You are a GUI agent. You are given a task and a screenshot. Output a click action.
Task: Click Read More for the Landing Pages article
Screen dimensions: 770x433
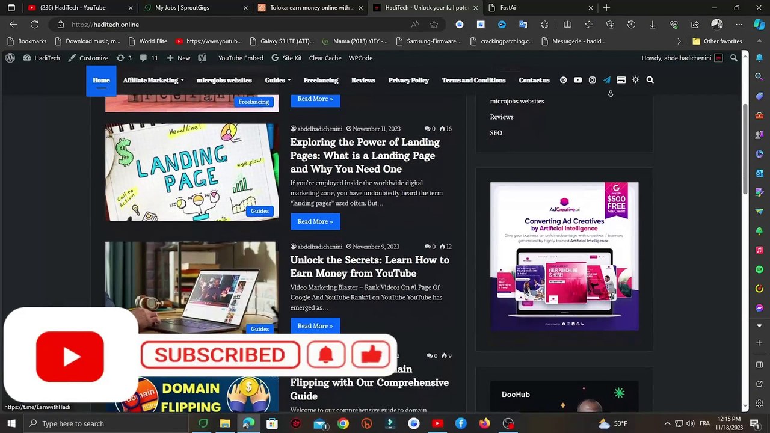point(315,221)
